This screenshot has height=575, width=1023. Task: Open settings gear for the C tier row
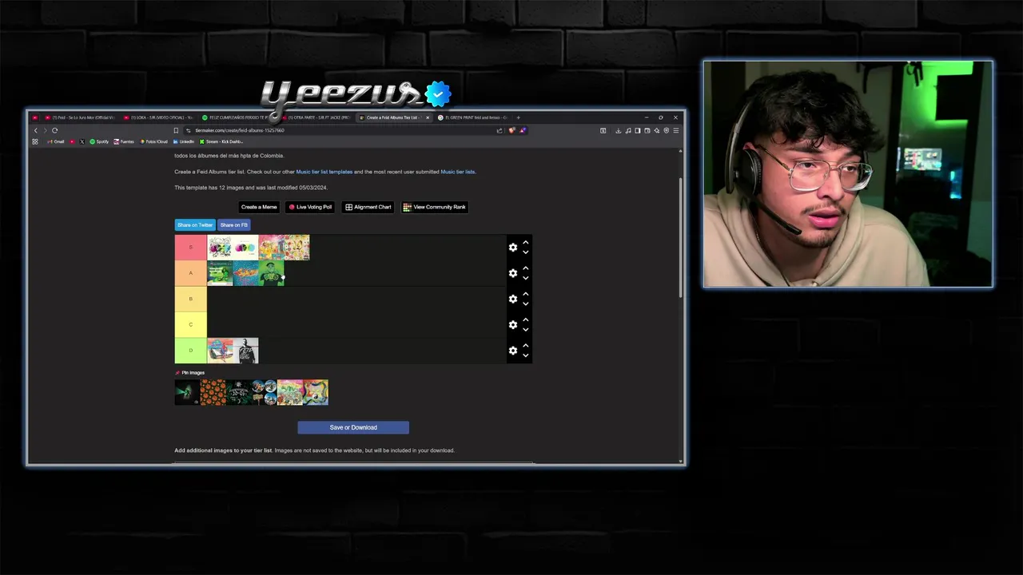coord(513,325)
